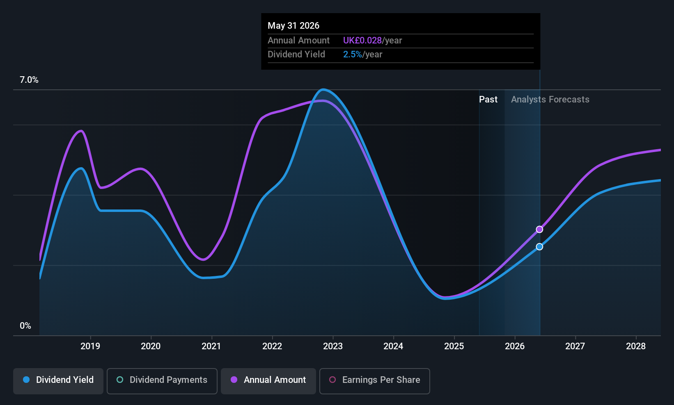Click the 2019 x-axis label
The width and height of the screenshot is (674, 405).
coord(90,346)
